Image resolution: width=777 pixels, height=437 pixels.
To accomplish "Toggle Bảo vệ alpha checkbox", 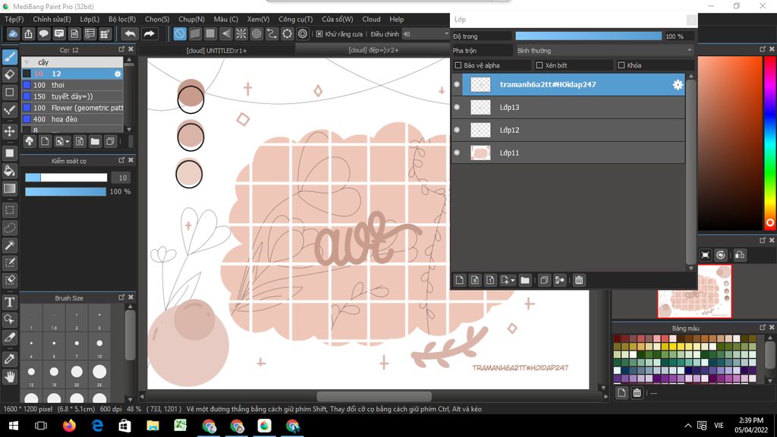I will [x=458, y=65].
